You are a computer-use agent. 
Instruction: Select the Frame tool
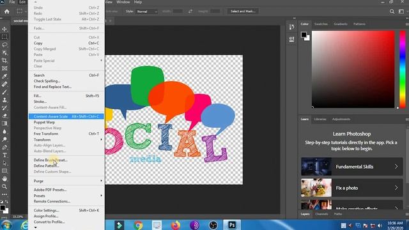(4, 68)
